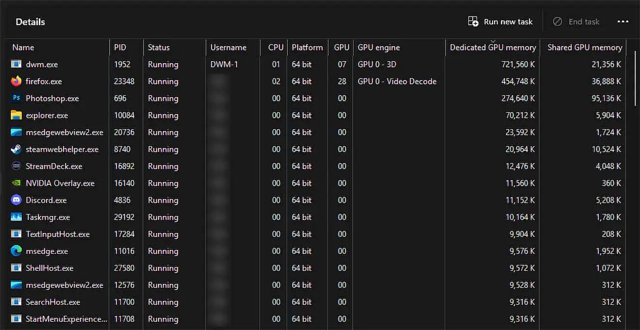Click the GPU engine column header

[379, 48]
